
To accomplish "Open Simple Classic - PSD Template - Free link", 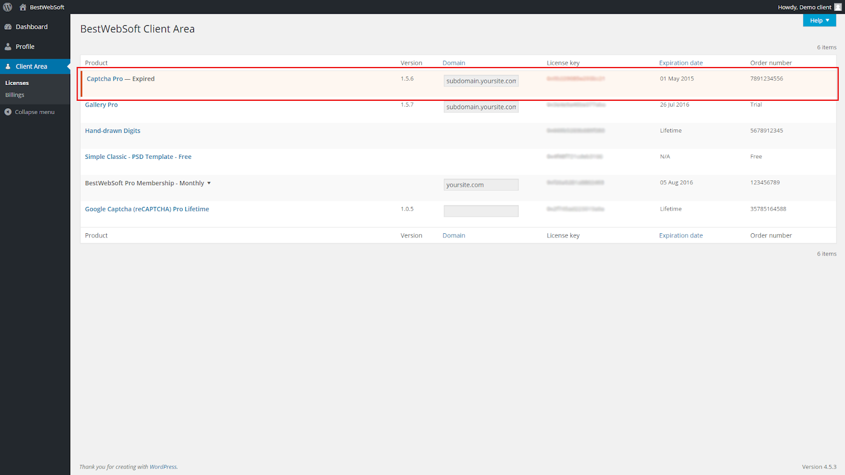I will (x=138, y=157).
